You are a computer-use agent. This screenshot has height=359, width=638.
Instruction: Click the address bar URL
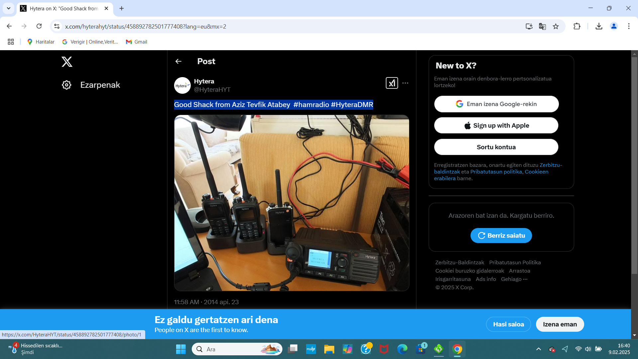pyautogui.click(x=146, y=26)
